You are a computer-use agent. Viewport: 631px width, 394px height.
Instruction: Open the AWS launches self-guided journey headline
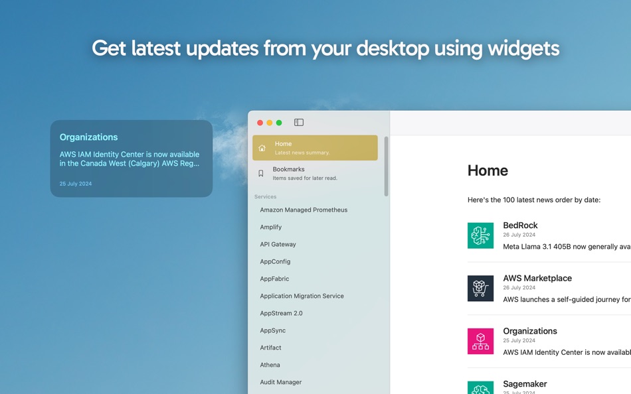point(567,300)
